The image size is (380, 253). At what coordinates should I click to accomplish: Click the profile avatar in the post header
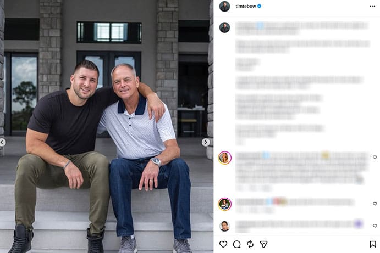(224, 6)
